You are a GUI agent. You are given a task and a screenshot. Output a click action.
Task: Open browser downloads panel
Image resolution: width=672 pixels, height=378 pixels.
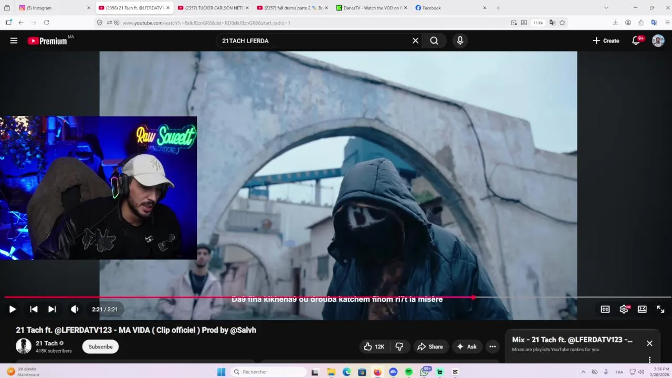tap(615, 23)
